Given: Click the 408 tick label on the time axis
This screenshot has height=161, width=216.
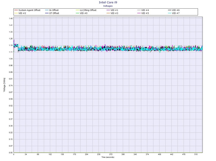Looking at the screenshot, I should 159,154.
